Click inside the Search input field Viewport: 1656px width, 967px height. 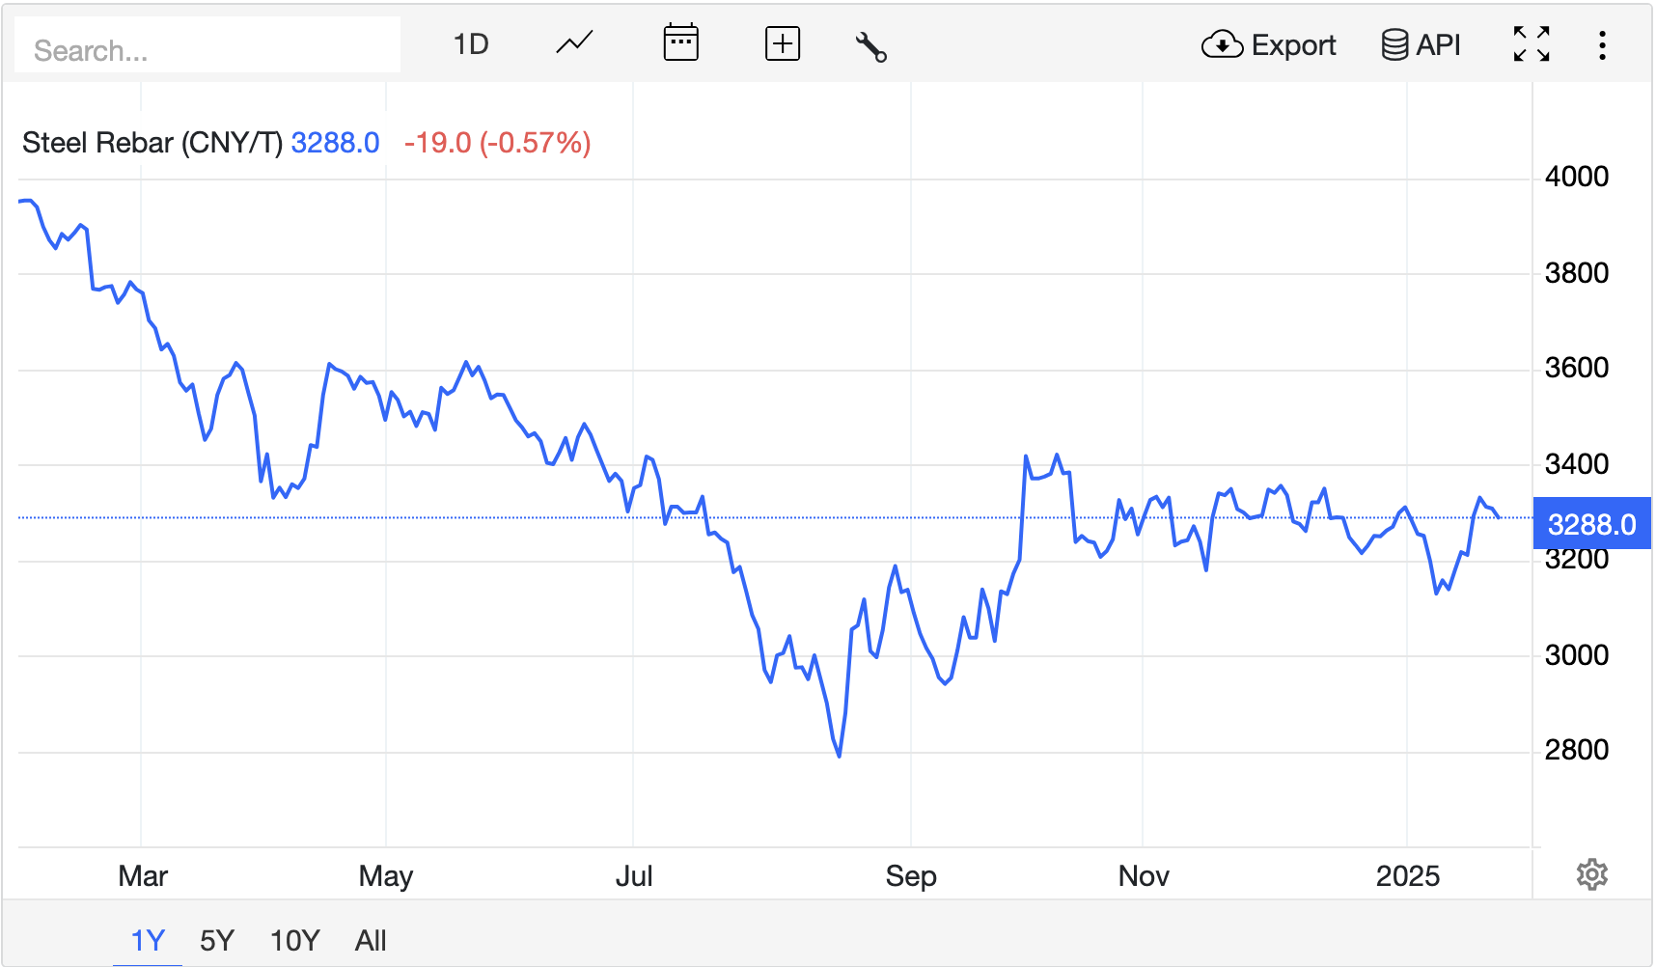(x=207, y=50)
